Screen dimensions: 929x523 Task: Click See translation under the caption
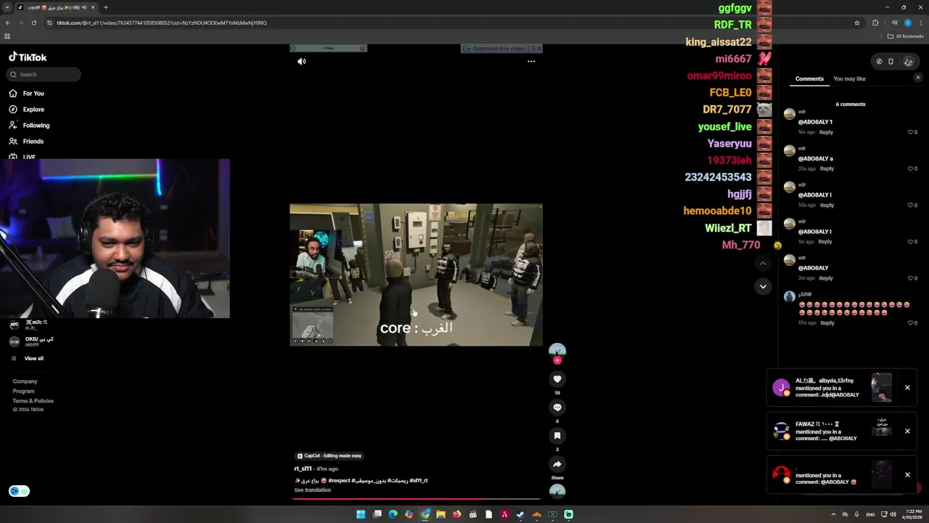coord(312,490)
